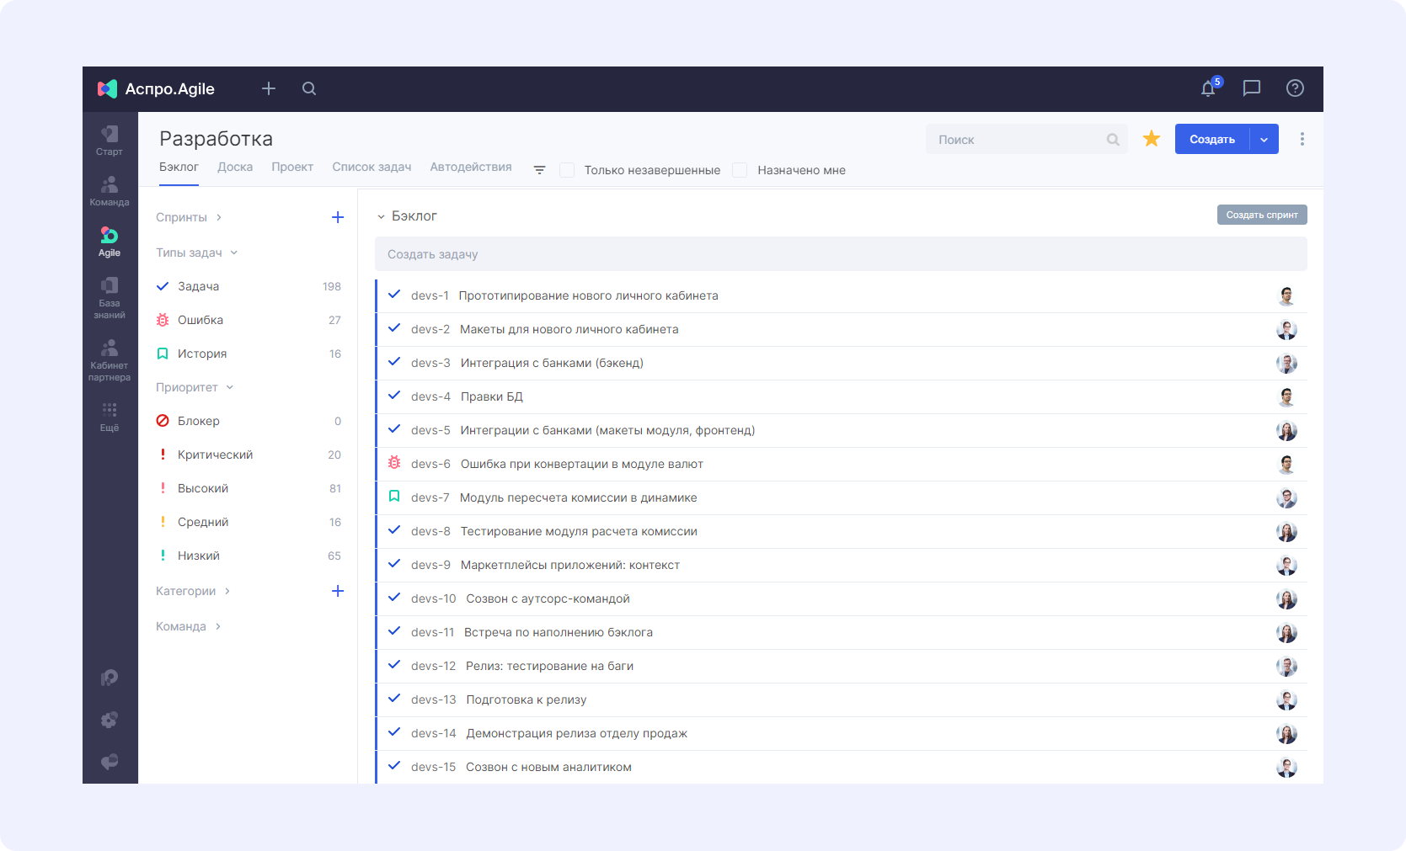
Task: Toggle Высокий priority filter
Action: click(x=249, y=488)
